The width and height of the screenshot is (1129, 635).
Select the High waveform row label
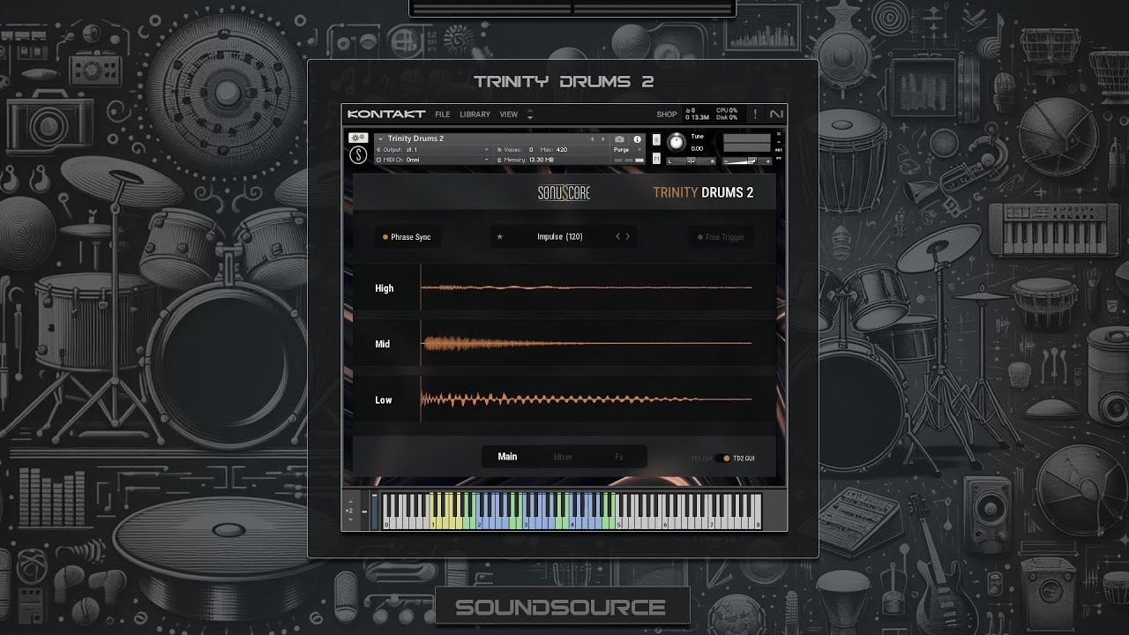(x=385, y=288)
